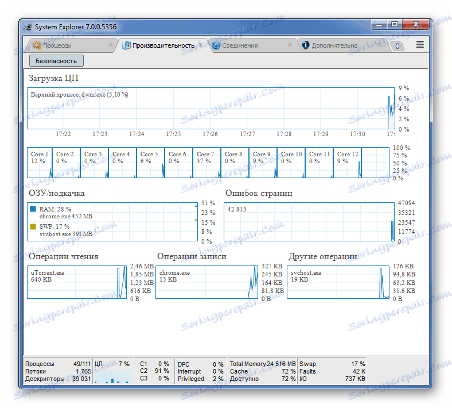Select the Core 5 usage graph
The image size is (452, 408).
coord(151,163)
